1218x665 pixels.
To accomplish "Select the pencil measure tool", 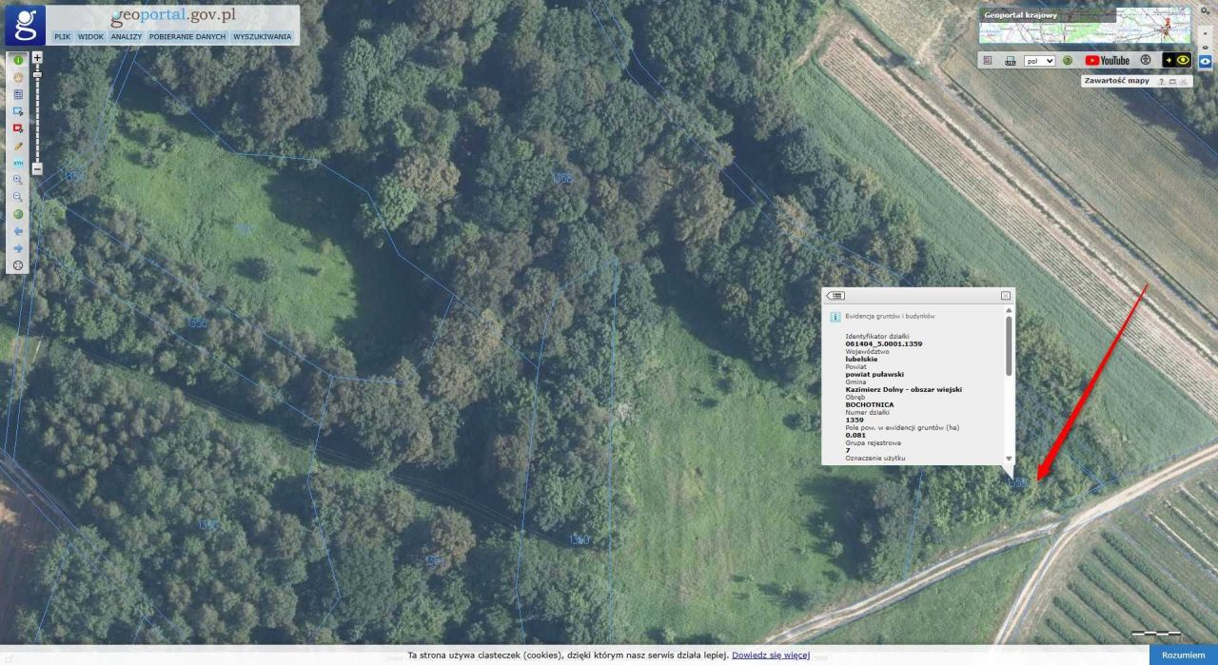I will pos(18,146).
